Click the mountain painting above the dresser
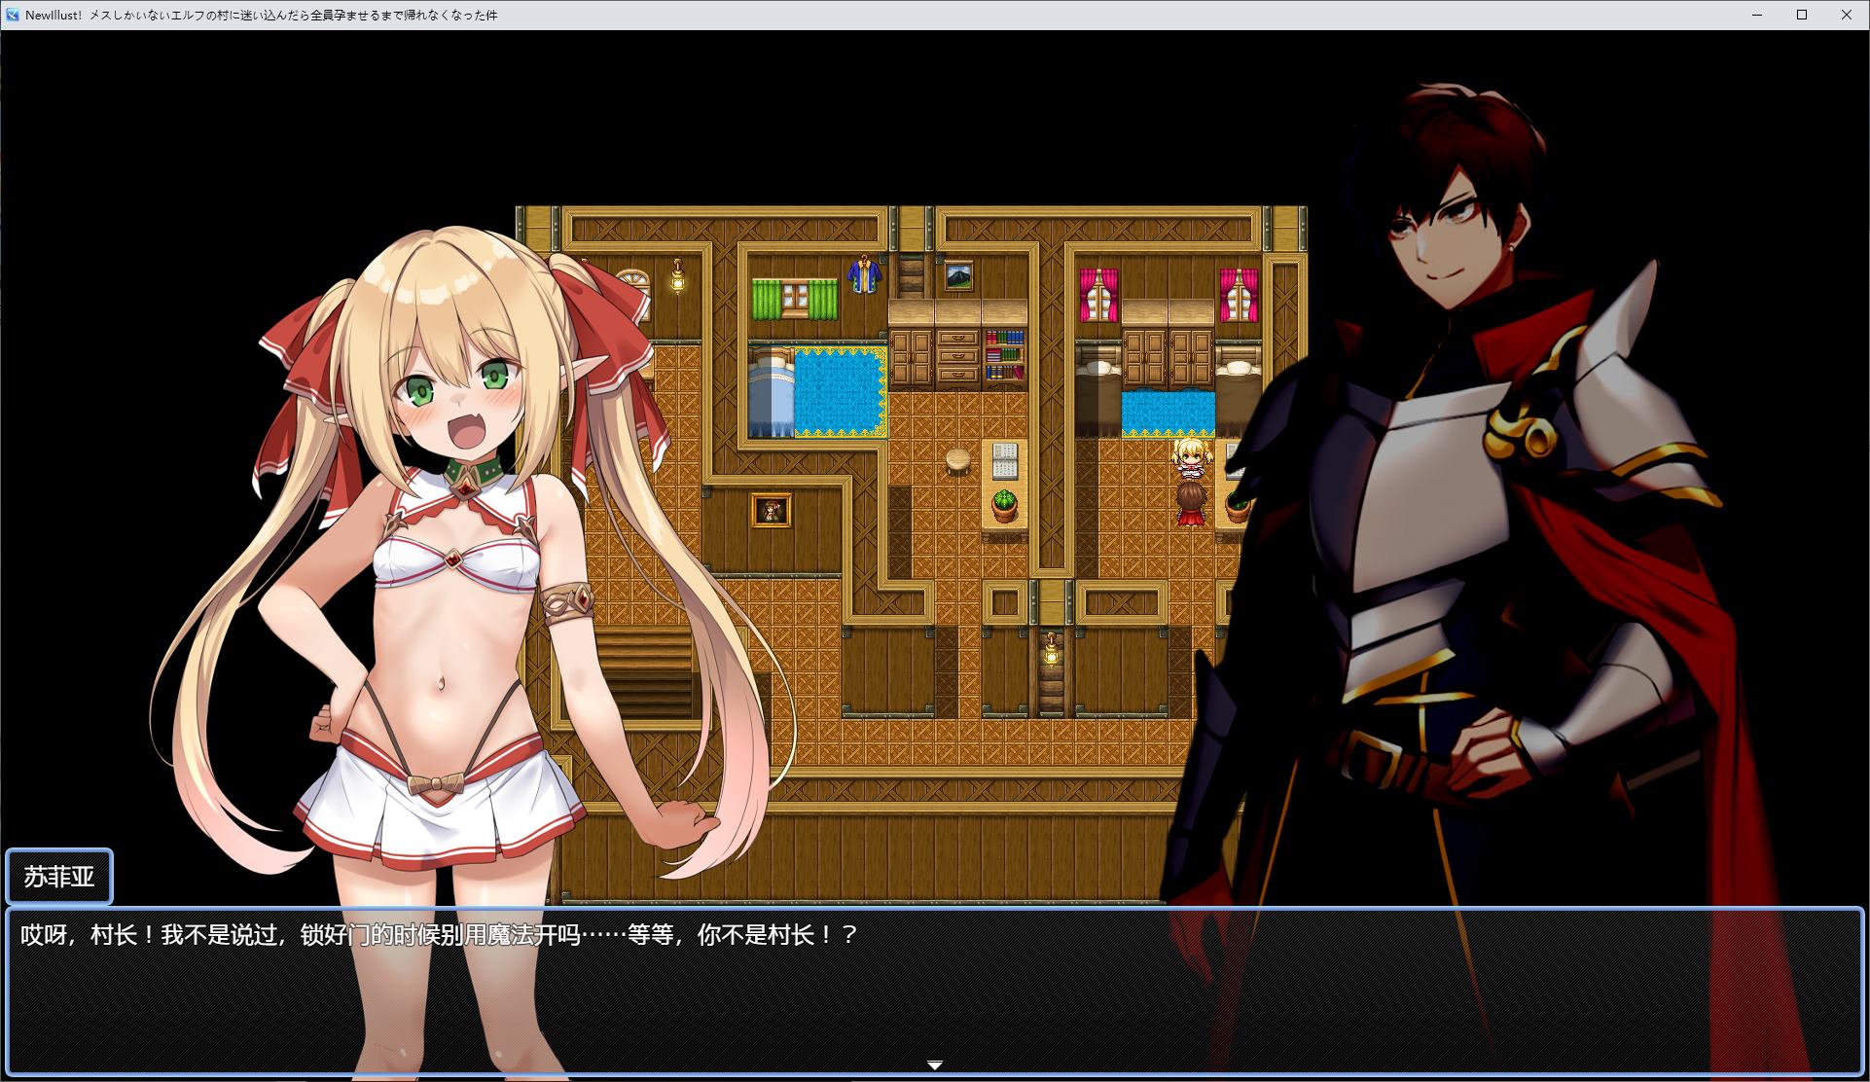The image size is (1870, 1082). pos(958,275)
